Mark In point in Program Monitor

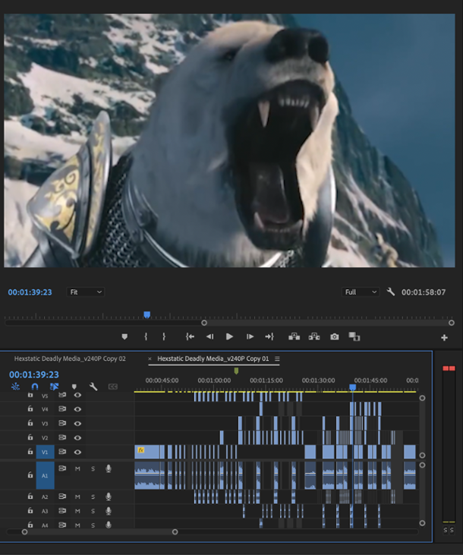[146, 336]
